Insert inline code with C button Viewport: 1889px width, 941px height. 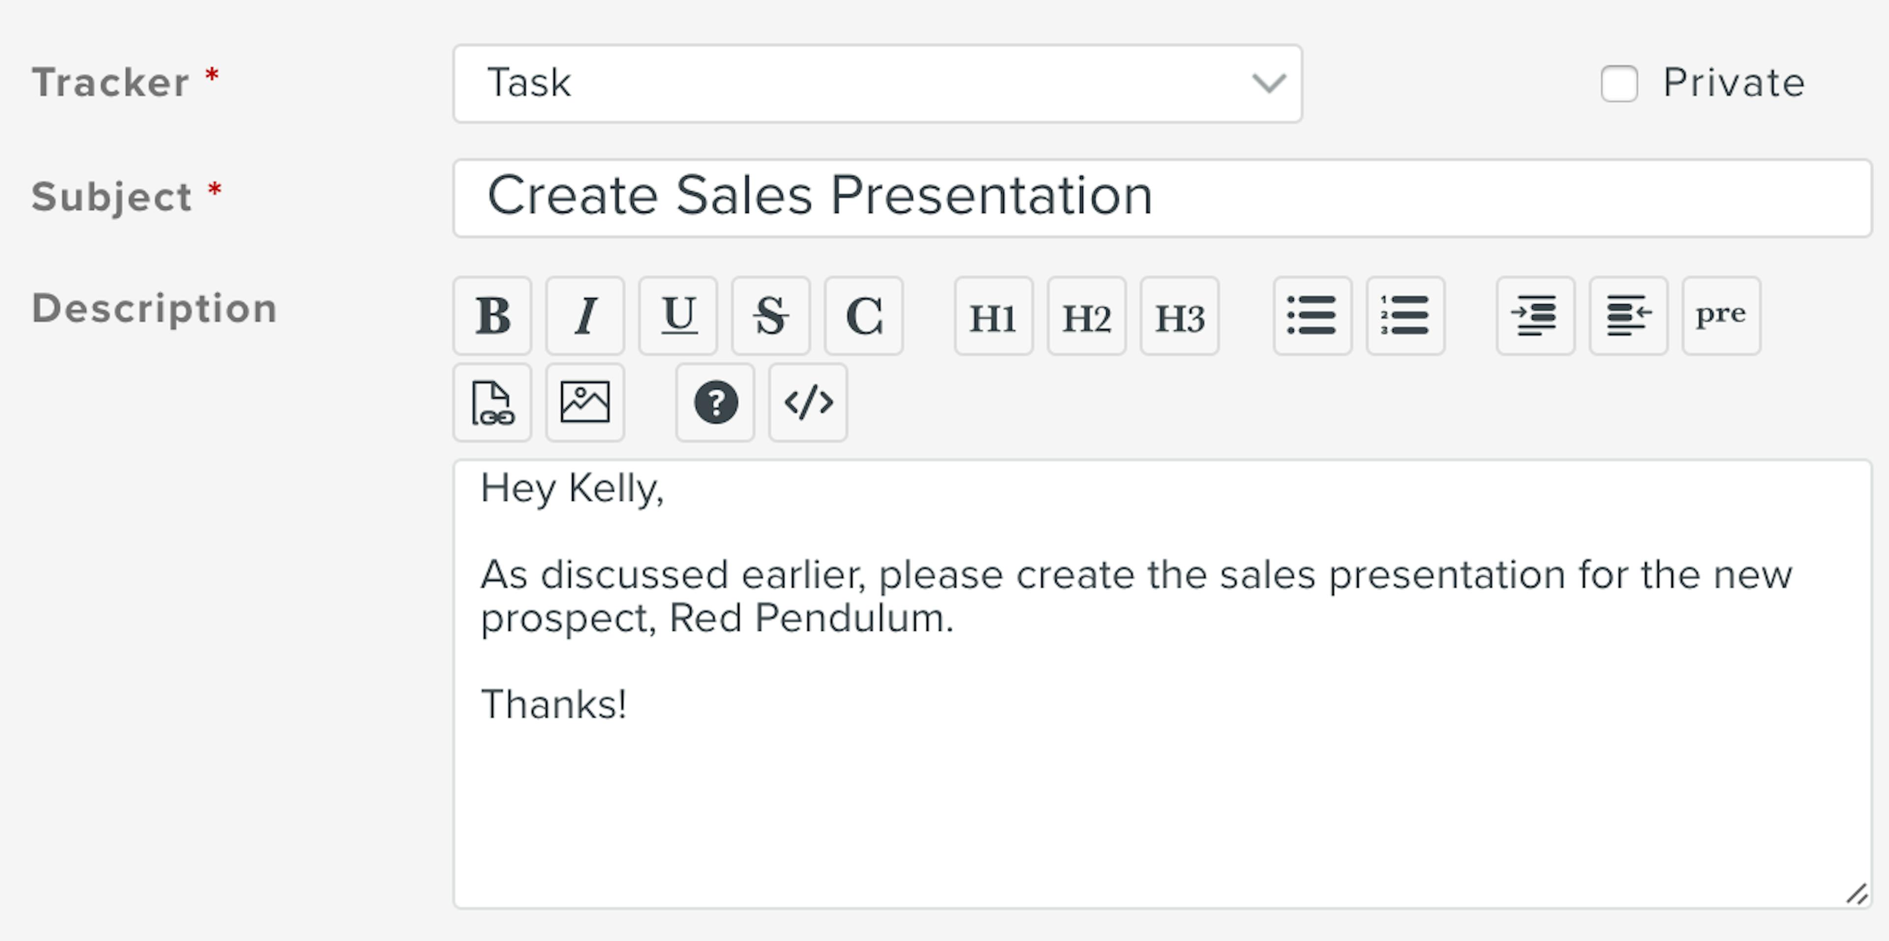pyautogui.click(x=863, y=316)
